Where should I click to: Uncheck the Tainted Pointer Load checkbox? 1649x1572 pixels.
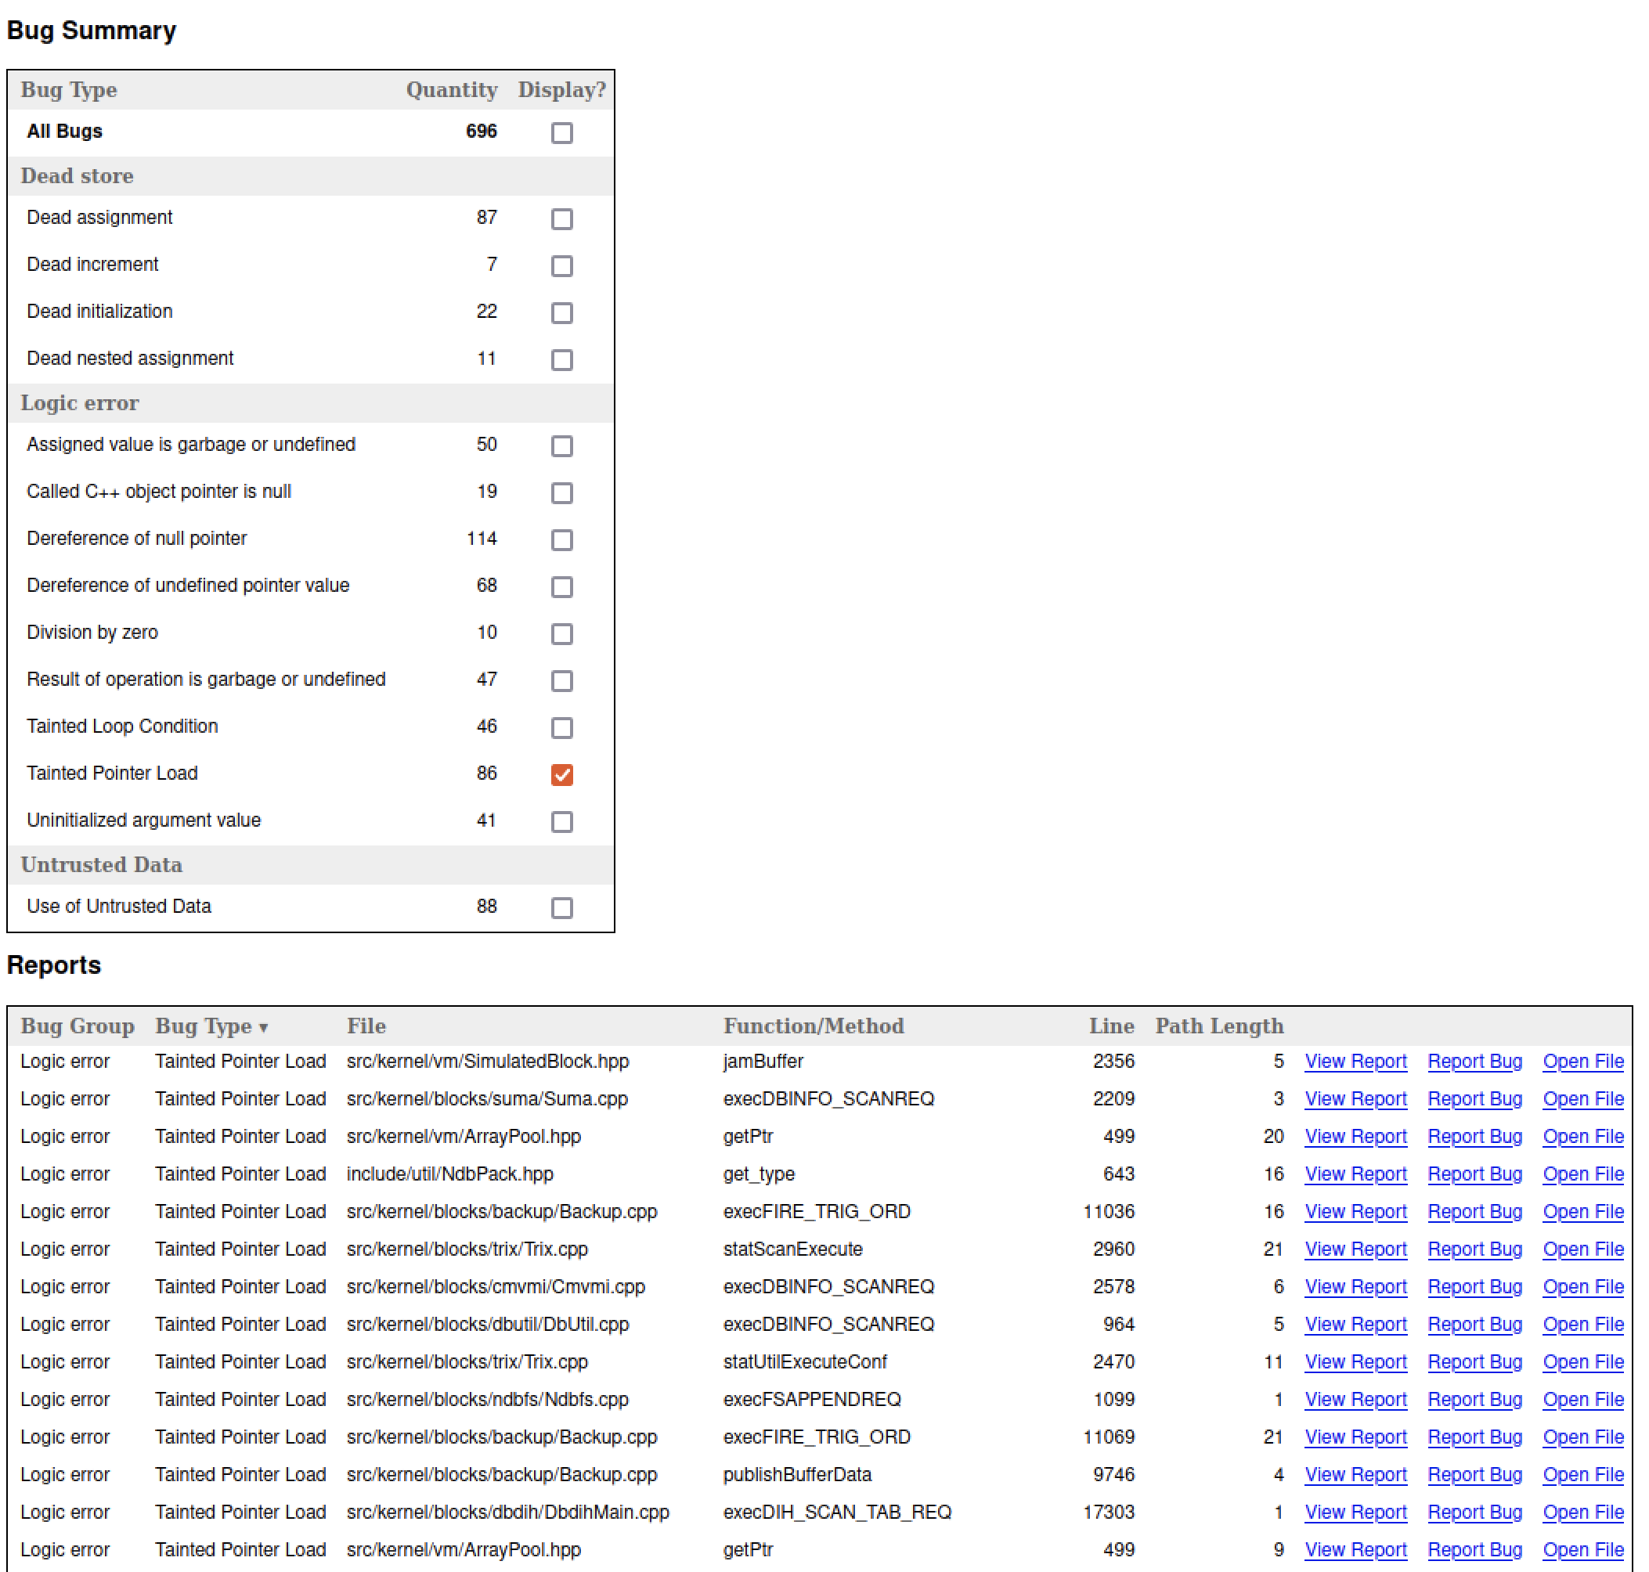(561, 774)
